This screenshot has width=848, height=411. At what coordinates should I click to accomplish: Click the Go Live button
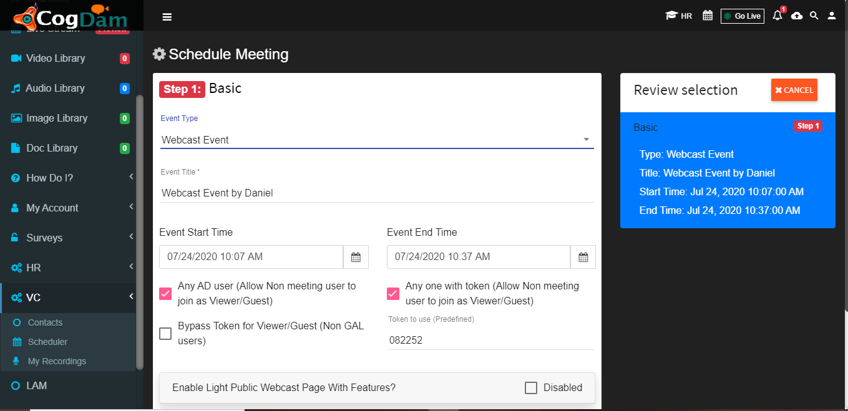tap(743, 16)
